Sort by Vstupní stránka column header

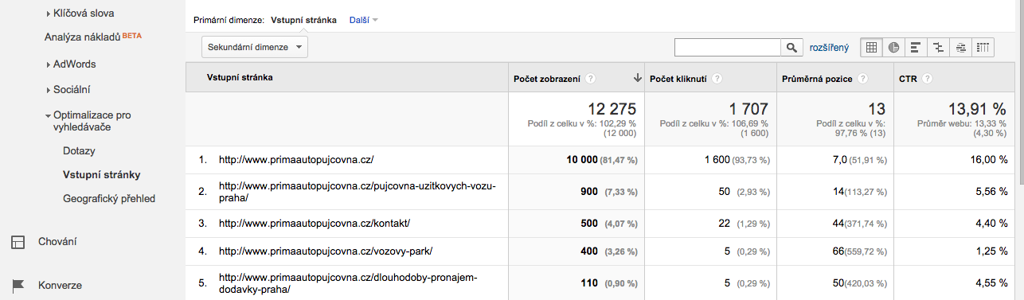coord(240,78)
